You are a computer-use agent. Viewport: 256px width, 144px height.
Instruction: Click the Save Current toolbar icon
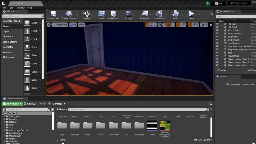click(53, 15)
